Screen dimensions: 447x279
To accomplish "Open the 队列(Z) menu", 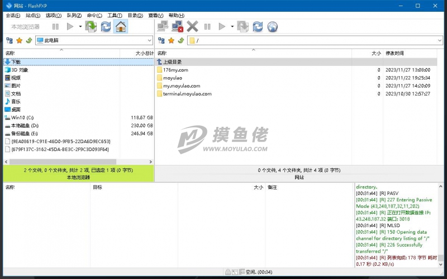I will click(x=74, y=16).
